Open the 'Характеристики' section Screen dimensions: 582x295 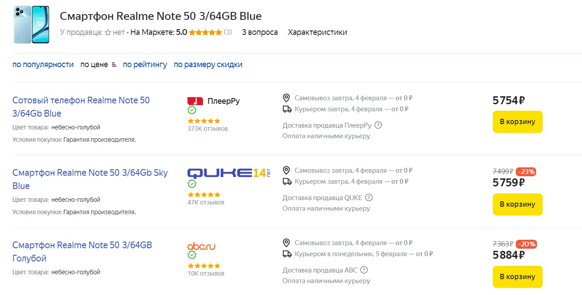(x=317, y=32)
